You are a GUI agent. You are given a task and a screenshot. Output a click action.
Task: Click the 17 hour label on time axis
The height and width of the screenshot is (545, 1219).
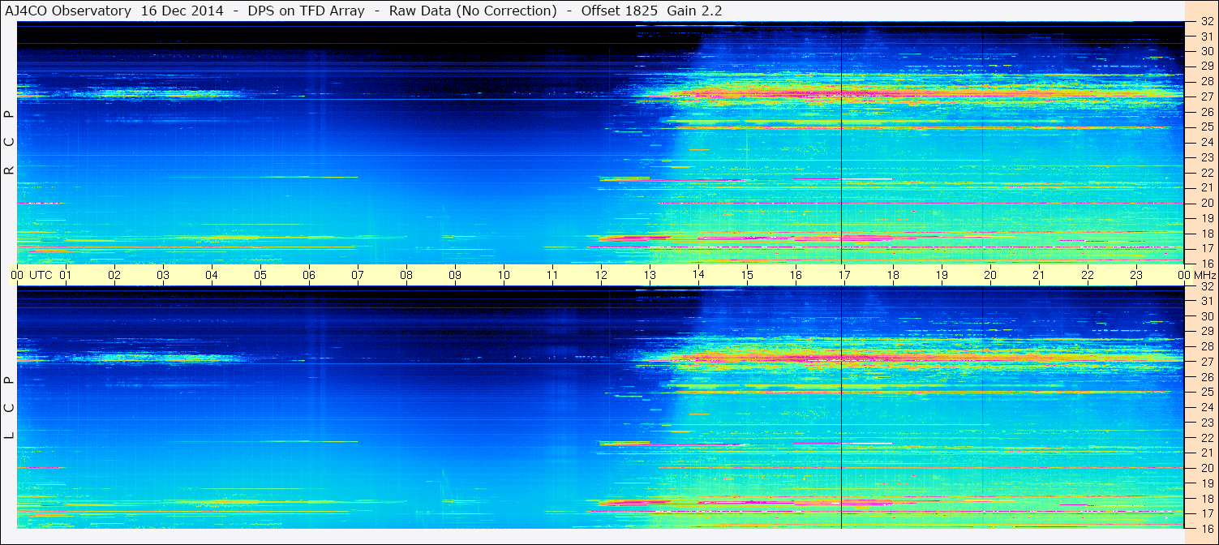[844, 275]
